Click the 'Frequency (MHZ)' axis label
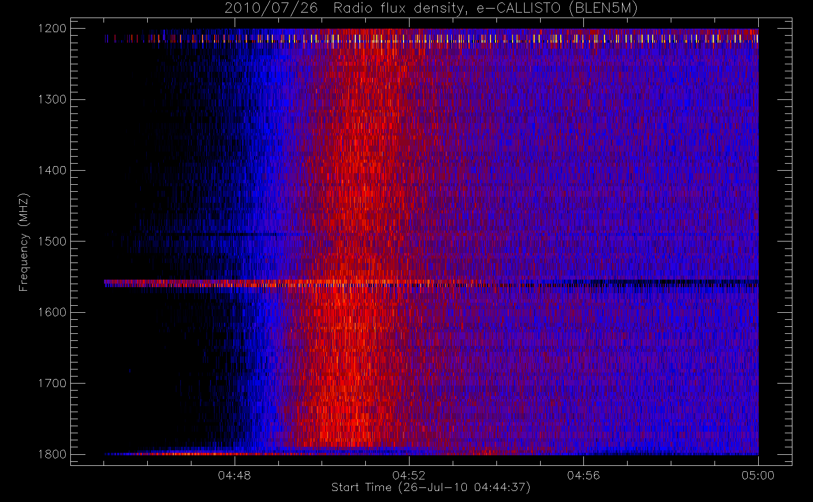Screen dimensions: 813x502 point(23,242)
